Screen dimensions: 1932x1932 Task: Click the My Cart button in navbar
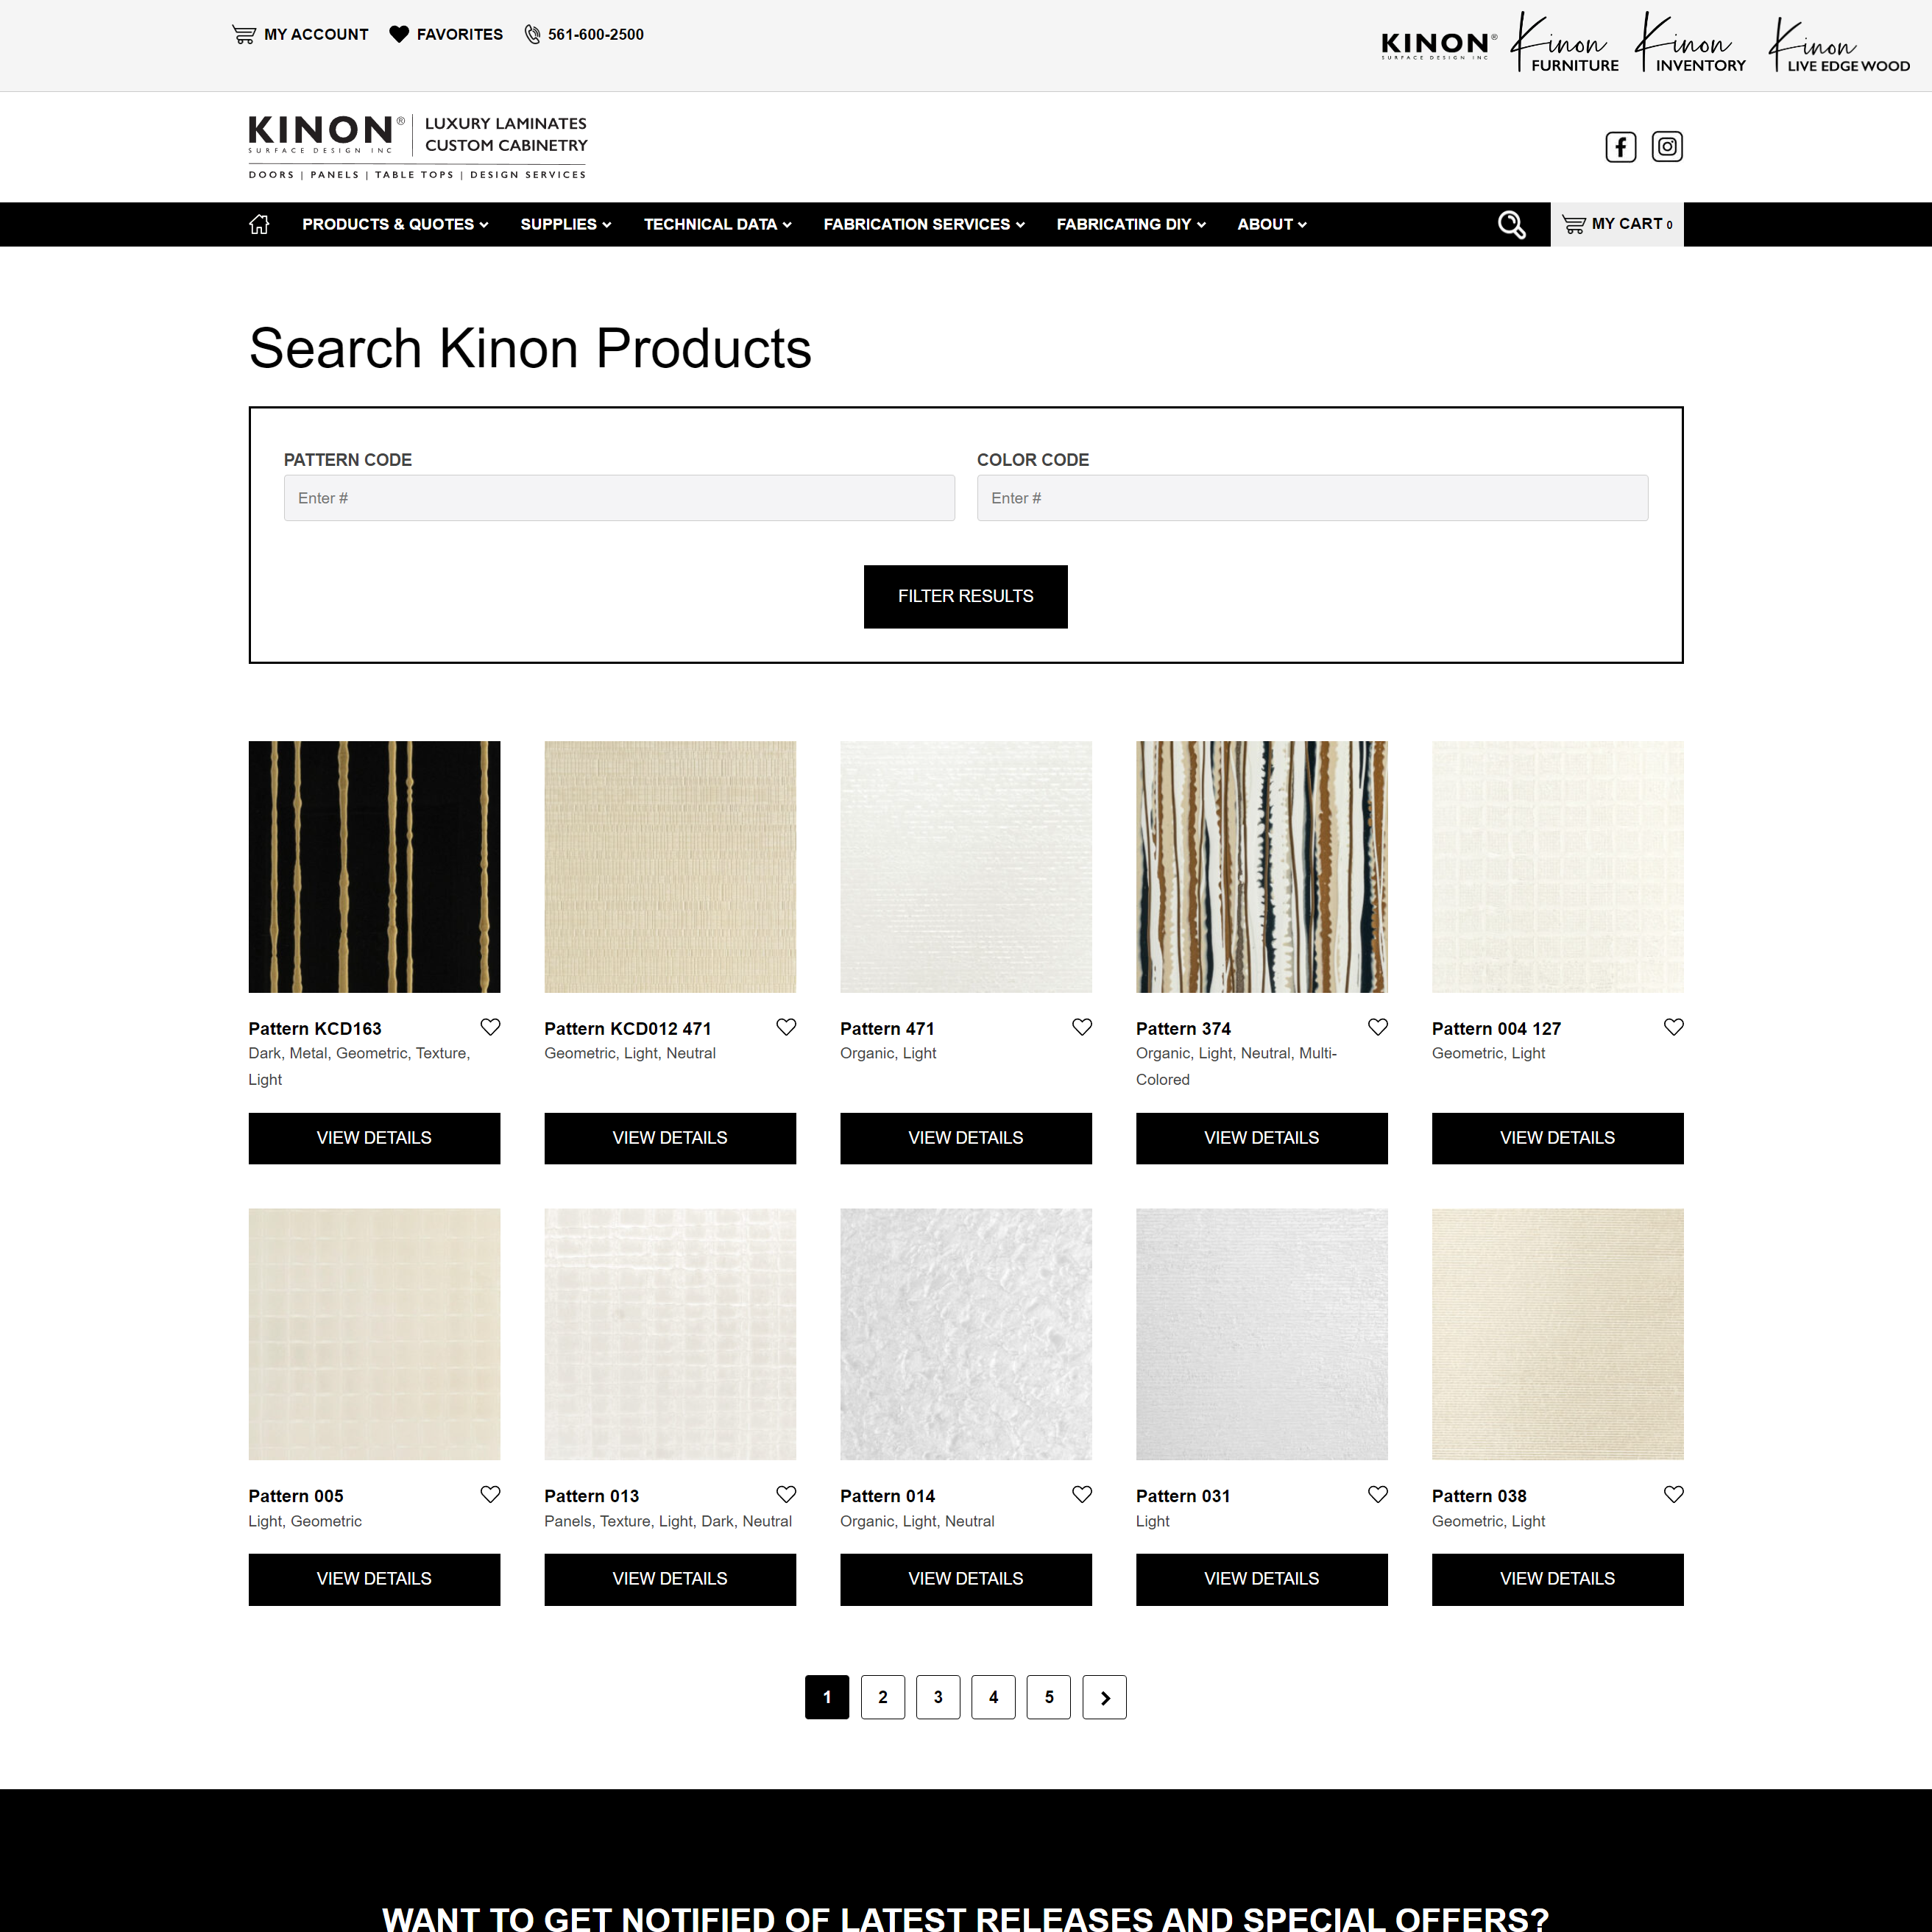coord(1616,224)
